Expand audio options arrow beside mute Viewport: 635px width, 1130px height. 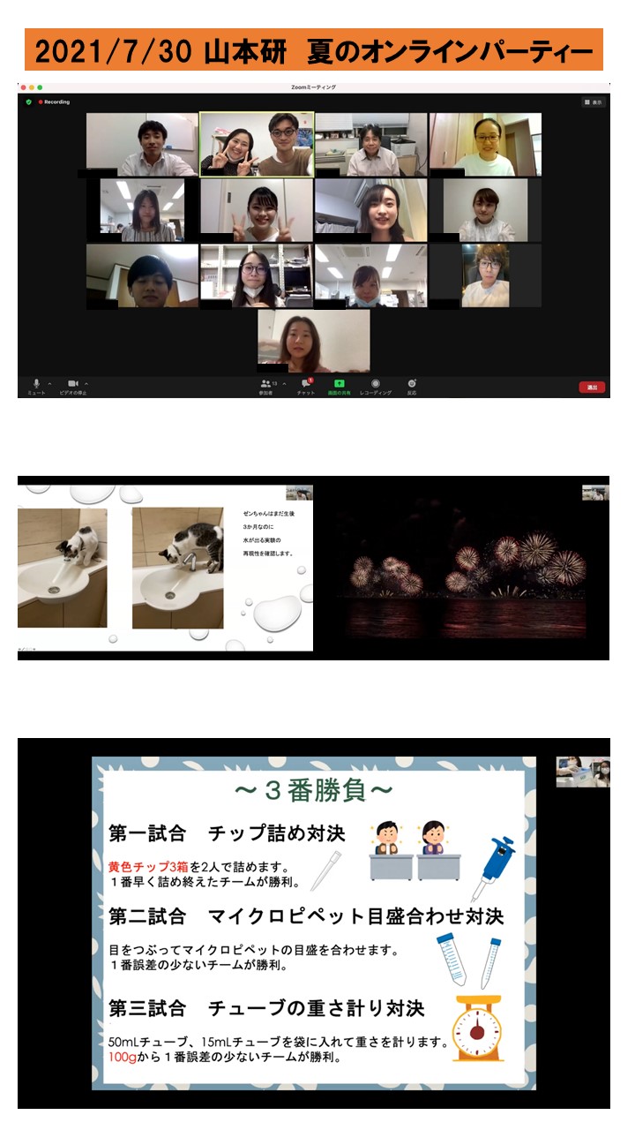click(49, 383)
